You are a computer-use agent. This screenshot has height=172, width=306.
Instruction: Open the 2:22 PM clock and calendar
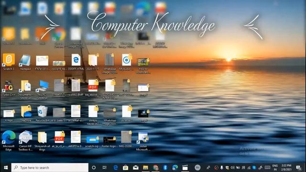point(286,168)
